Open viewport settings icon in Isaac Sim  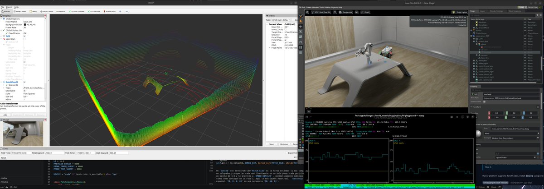tap(307, 12)
